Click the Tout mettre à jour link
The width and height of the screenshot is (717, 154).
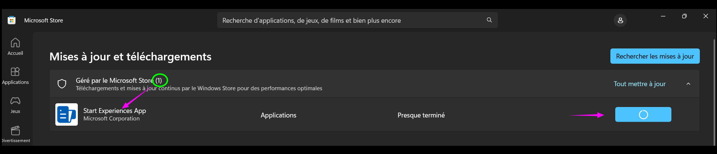639,84
